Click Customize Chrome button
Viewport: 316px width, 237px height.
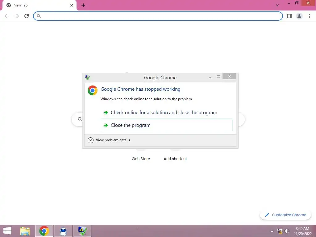285,215
